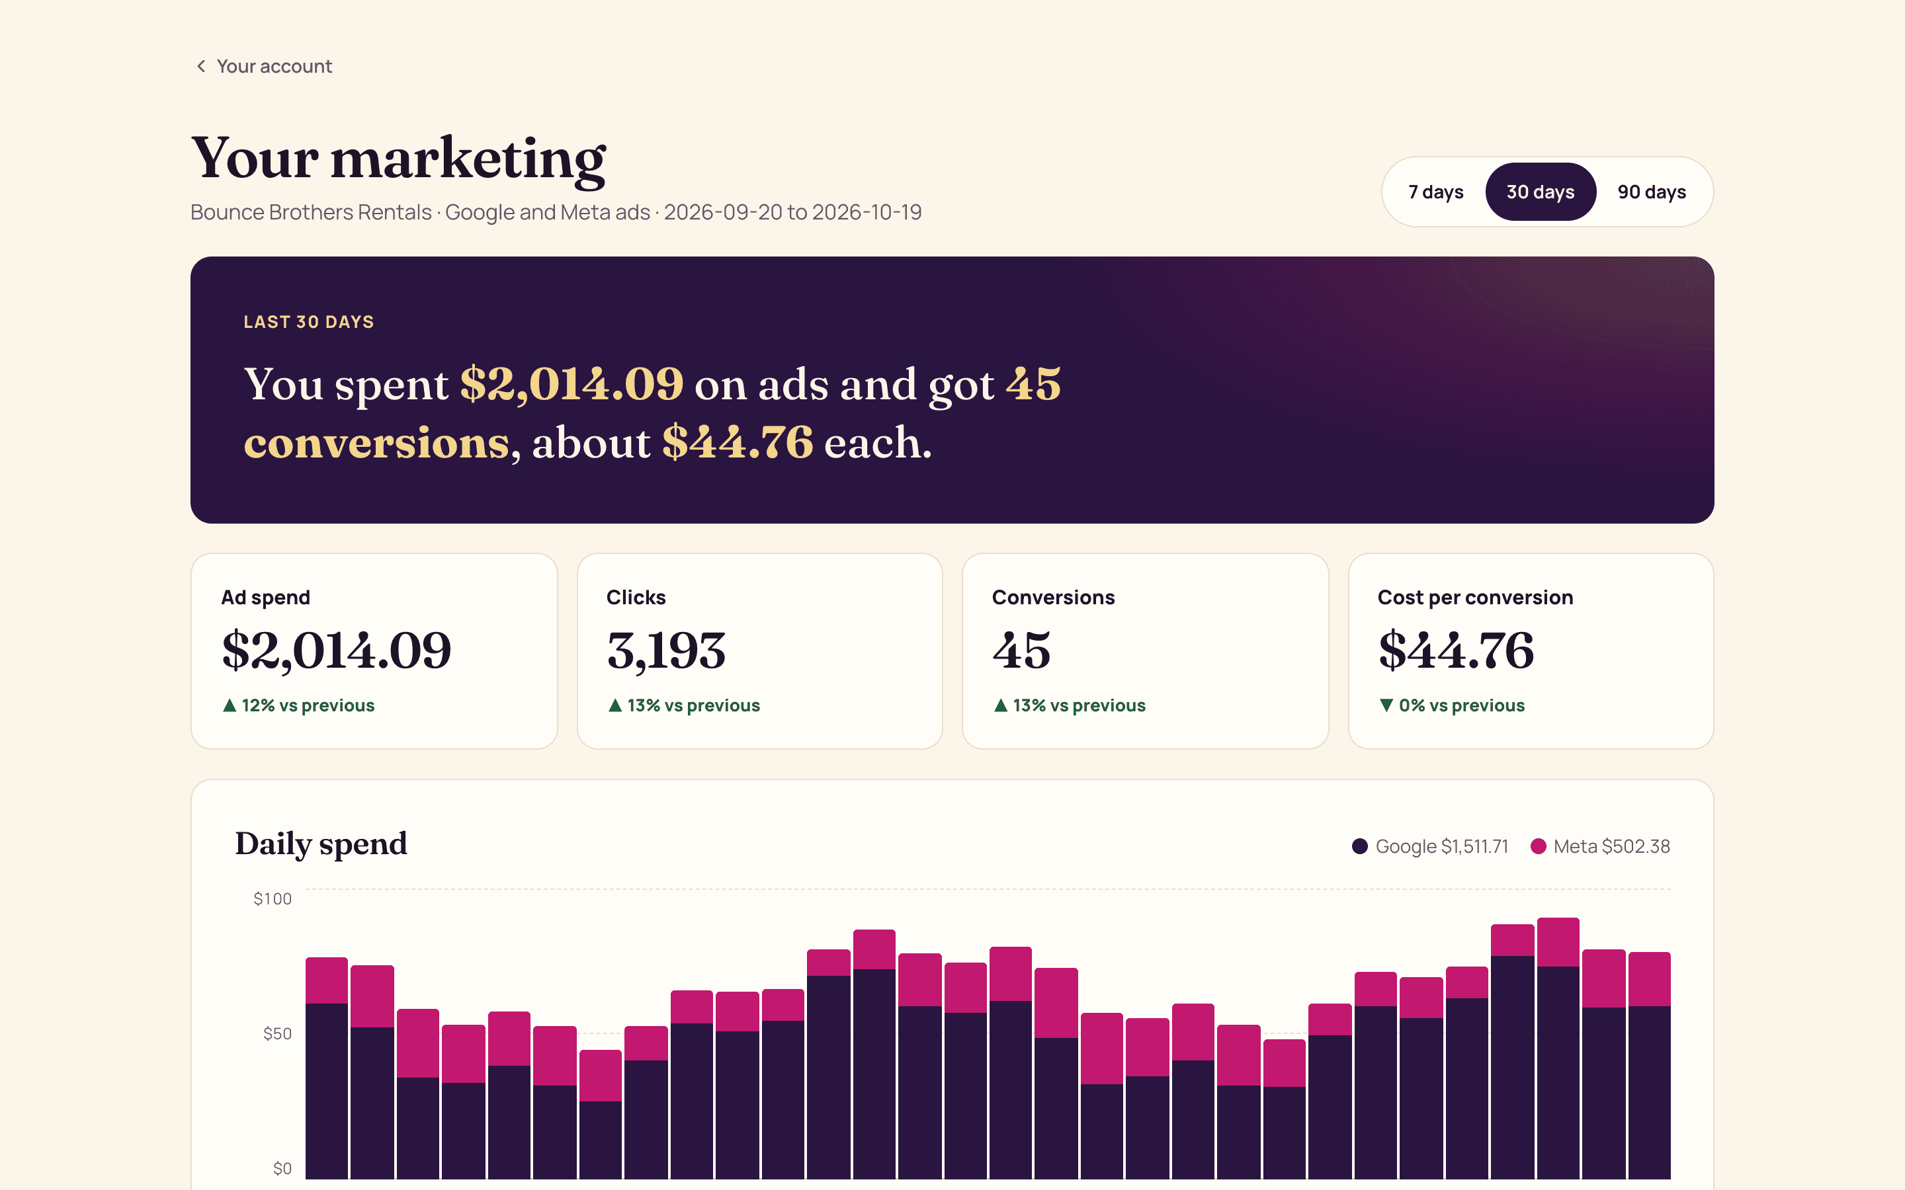Click the Conversions card title

(1053, 598)
